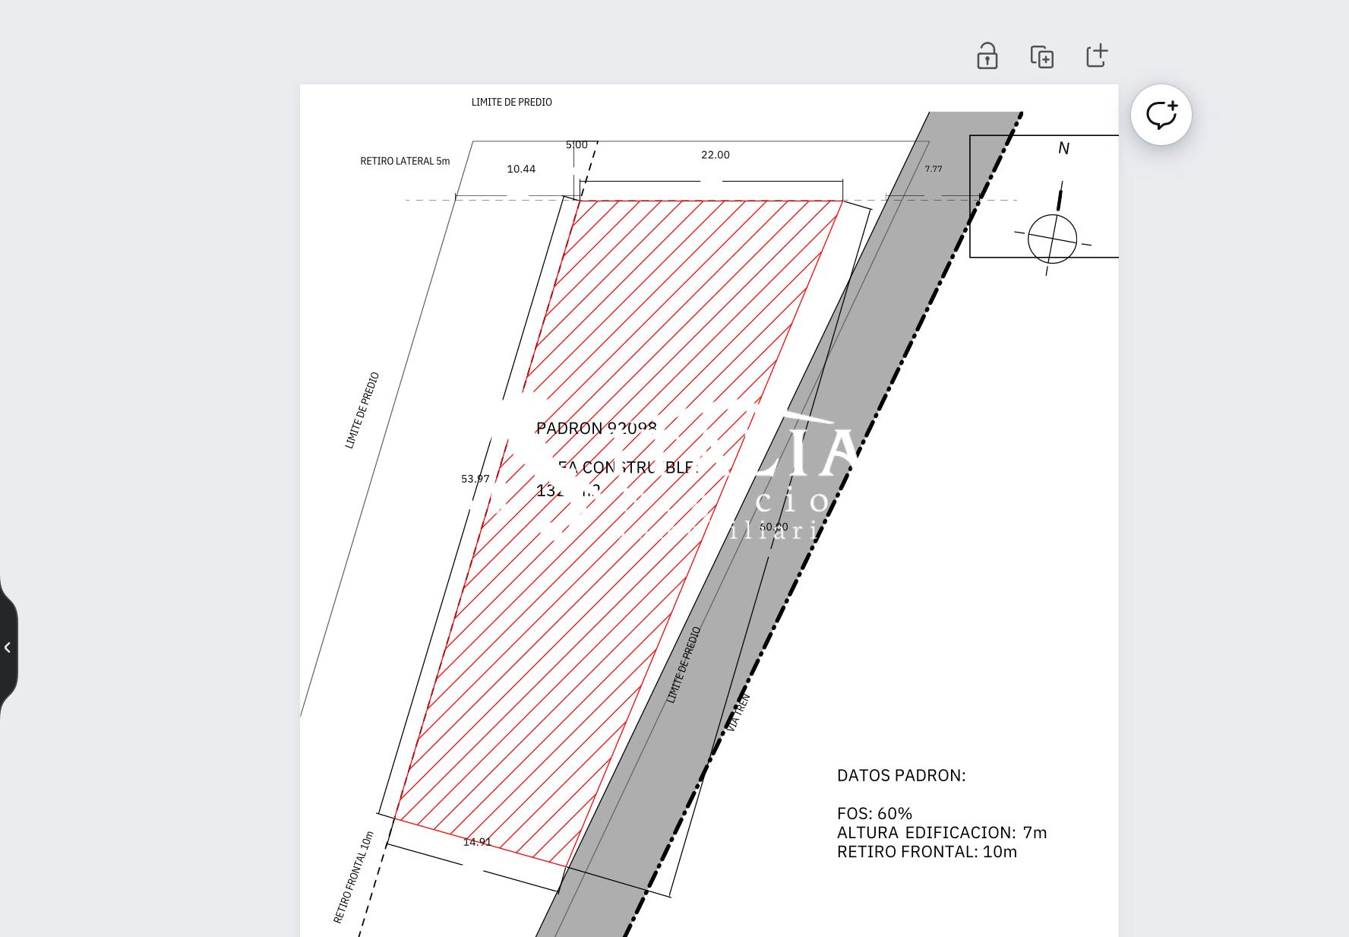
Task: Select the "ALTURA EDIFICACION: 7m" line
Action: click(941, 833)
